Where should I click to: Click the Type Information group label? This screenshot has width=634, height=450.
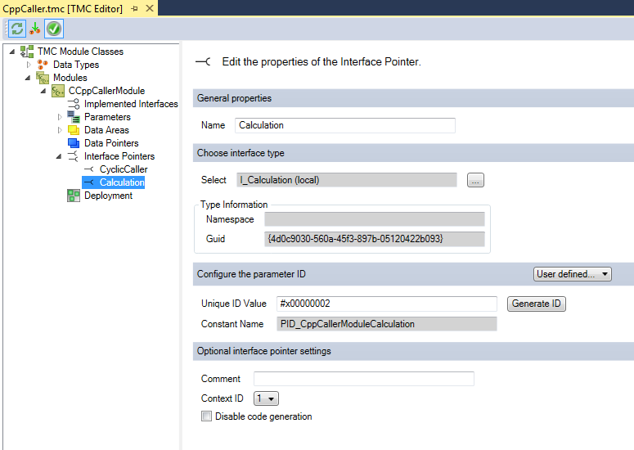pyautogui.click(x=234, y=205)
